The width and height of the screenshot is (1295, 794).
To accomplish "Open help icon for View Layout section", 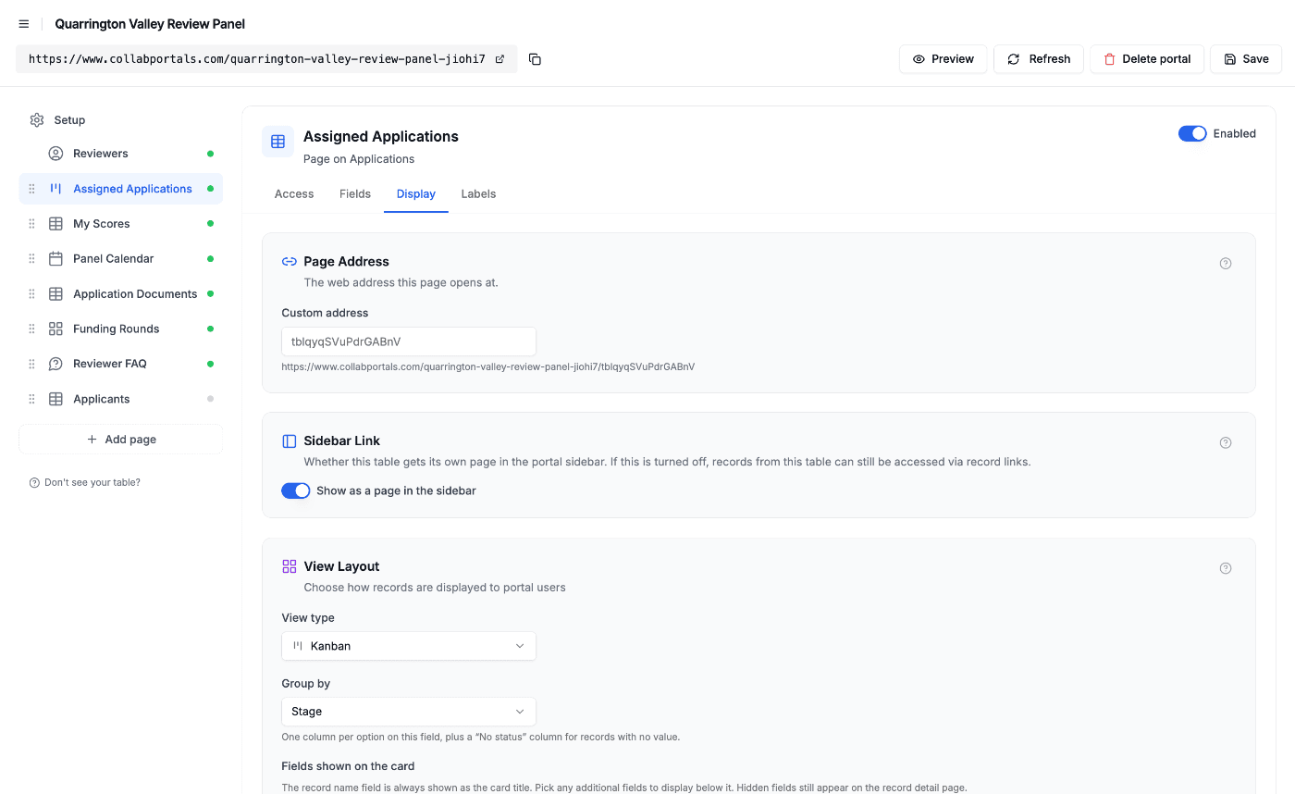I will [1226, 568].
